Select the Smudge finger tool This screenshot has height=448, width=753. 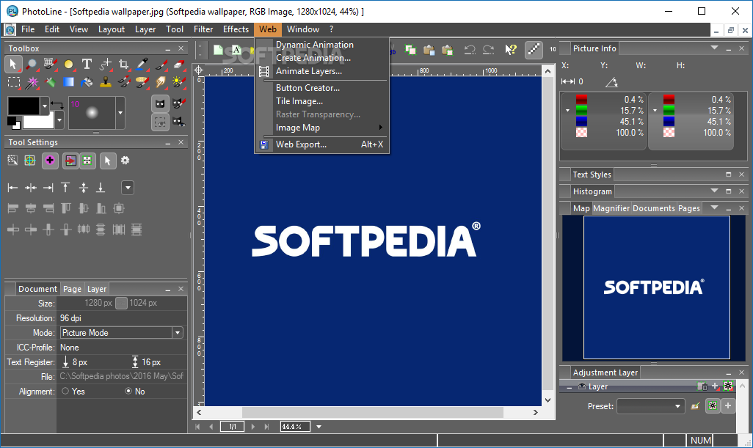[x=161, y=83]
